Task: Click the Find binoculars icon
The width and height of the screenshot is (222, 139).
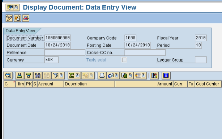Action: click(38, 75)
